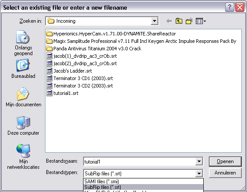247x192 pixels.
Task: Go back with the left arrow icon
Action: pyautogui.click(x=169, y=21)
